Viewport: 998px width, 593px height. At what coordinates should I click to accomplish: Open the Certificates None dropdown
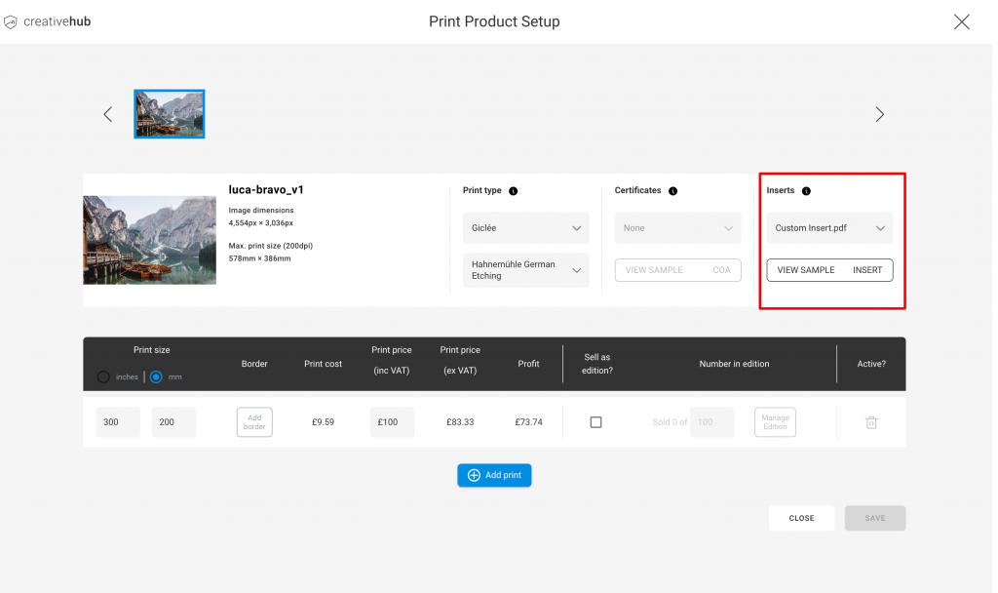[x=678, y=228]
